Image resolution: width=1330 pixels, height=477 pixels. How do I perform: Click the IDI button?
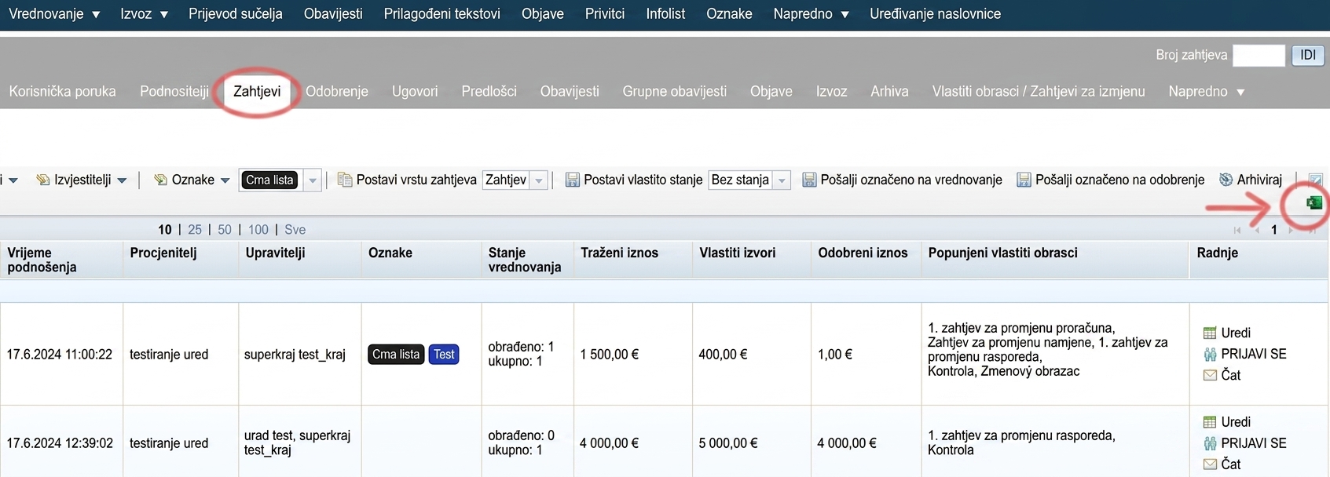coord(1308,55)
